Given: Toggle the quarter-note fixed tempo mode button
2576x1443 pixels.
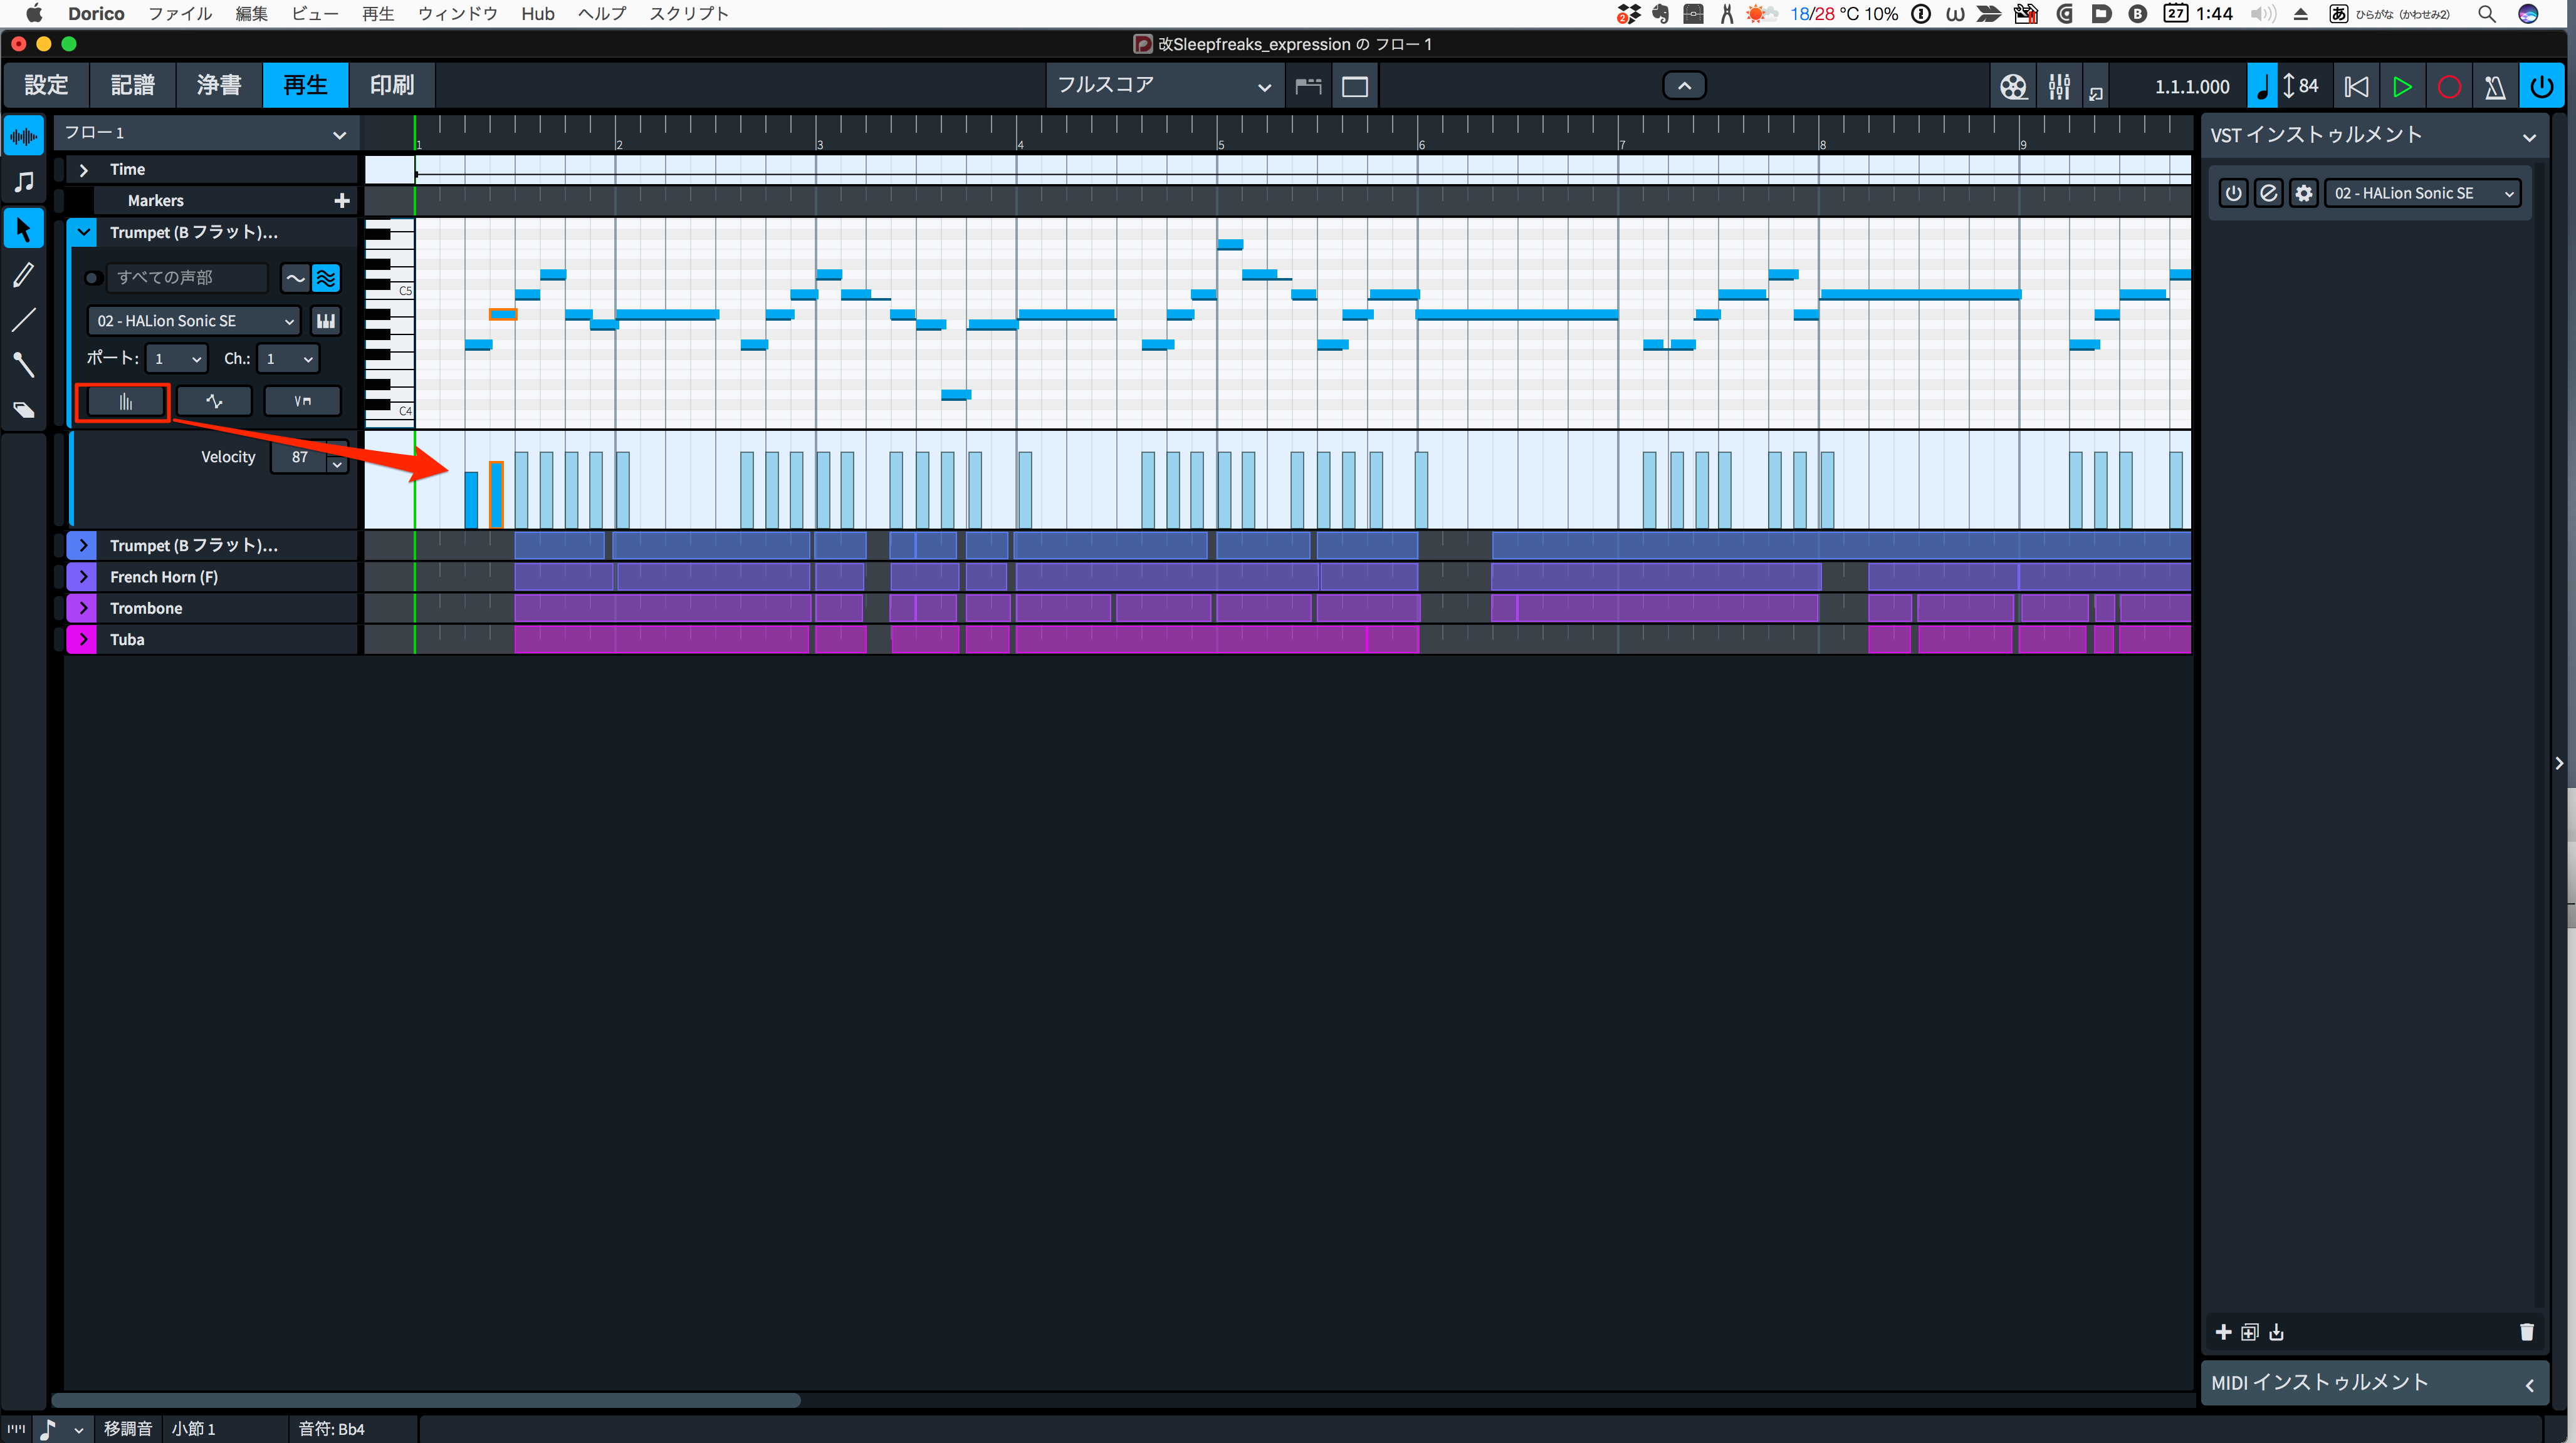Looking at the screenshot, I should pos(2262,87).
